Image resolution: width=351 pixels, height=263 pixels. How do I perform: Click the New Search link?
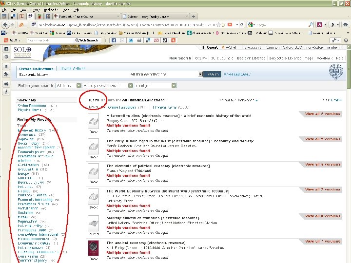point(180,58)
